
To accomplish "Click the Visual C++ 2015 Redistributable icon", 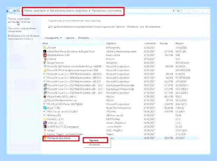I will (45, 93).
